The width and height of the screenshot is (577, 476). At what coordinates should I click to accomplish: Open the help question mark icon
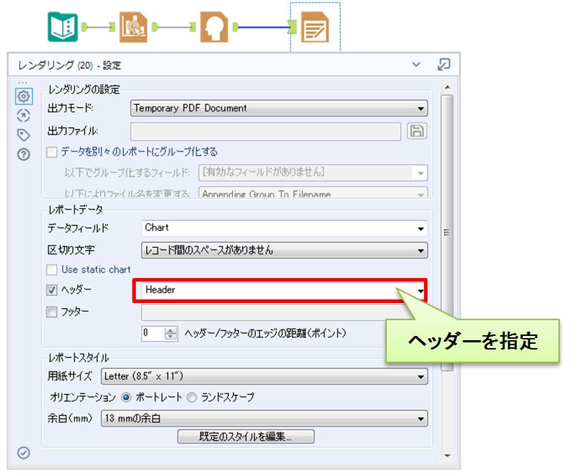(x=24, y=154)
